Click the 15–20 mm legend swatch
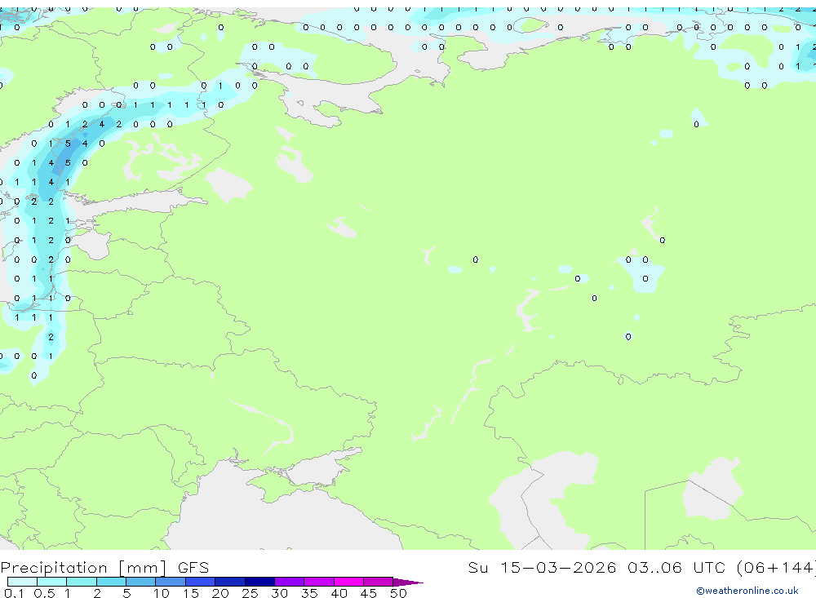816x598 pixels. pyautogui.click(x=201, y=582)
